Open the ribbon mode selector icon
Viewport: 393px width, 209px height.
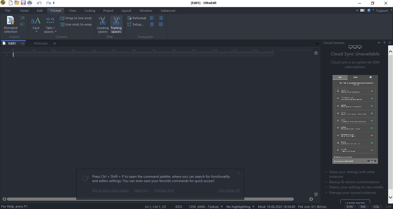363,10
